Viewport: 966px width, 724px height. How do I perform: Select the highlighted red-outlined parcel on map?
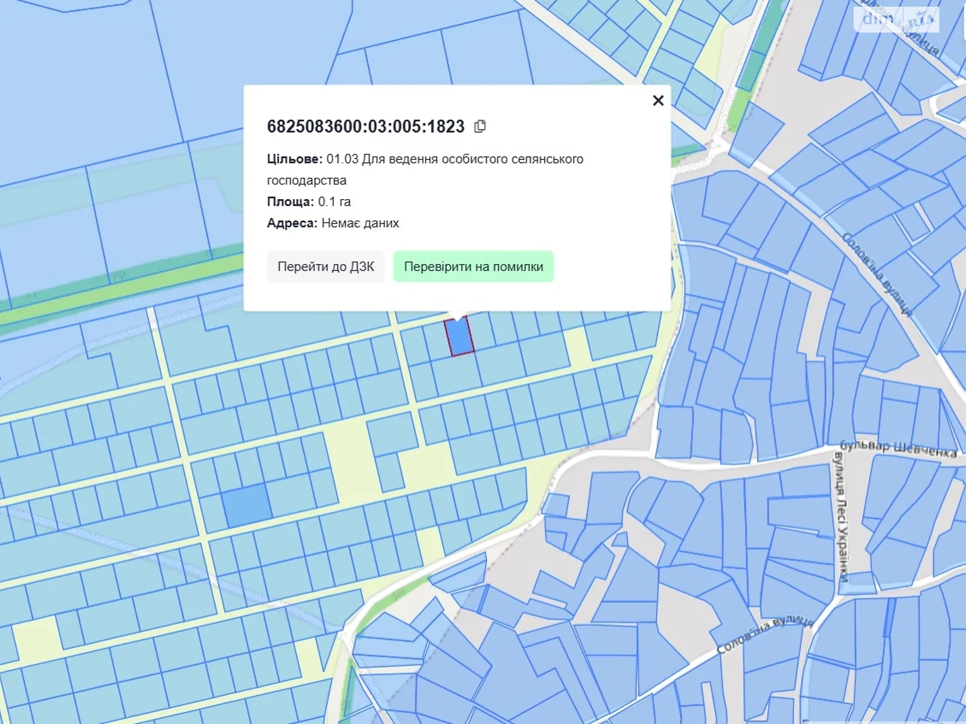pos(459,337)
